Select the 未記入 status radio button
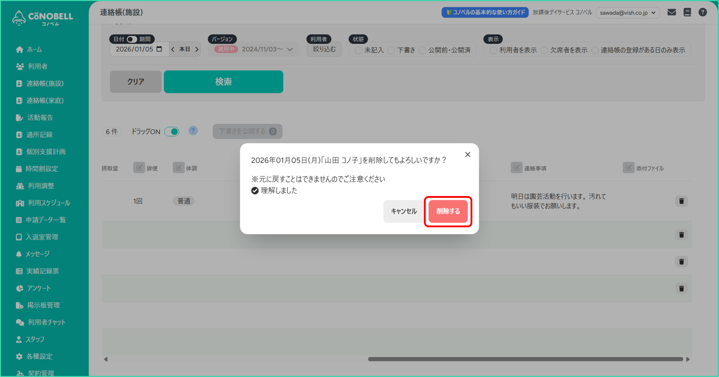 pos(358,50)
